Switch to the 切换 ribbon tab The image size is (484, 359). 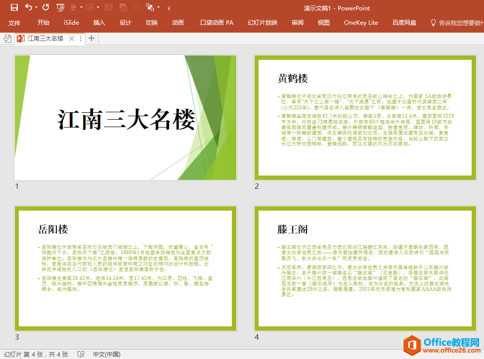[x=151, y=22]
